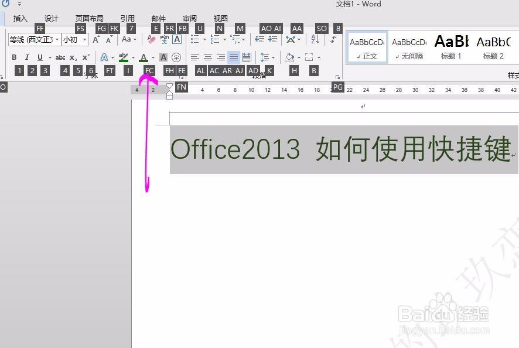Open font color dropdown arrow
519x348 pixels.
(x=153, y=57)
